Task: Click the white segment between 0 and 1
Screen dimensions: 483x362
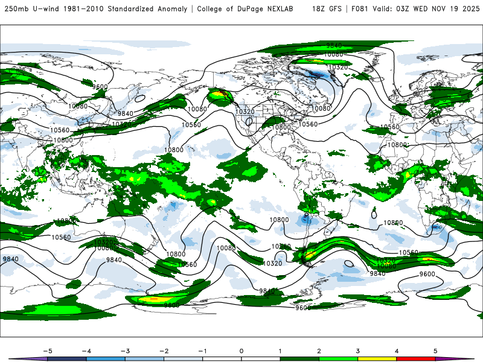Action: (261, 359)
